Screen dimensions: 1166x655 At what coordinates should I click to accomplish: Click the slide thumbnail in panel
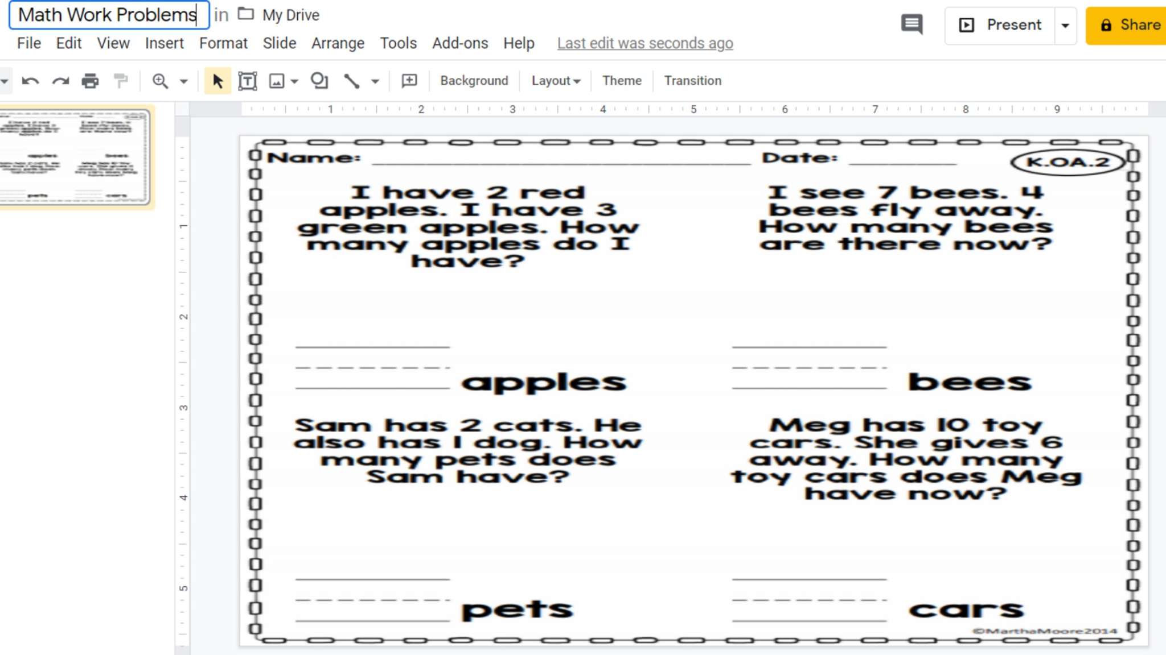point(77,159)
